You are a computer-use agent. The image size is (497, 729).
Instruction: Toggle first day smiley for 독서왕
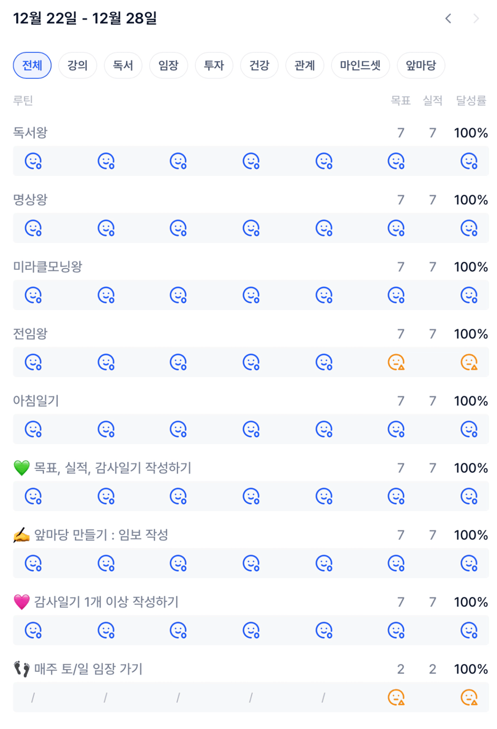[x=33, y=161]
